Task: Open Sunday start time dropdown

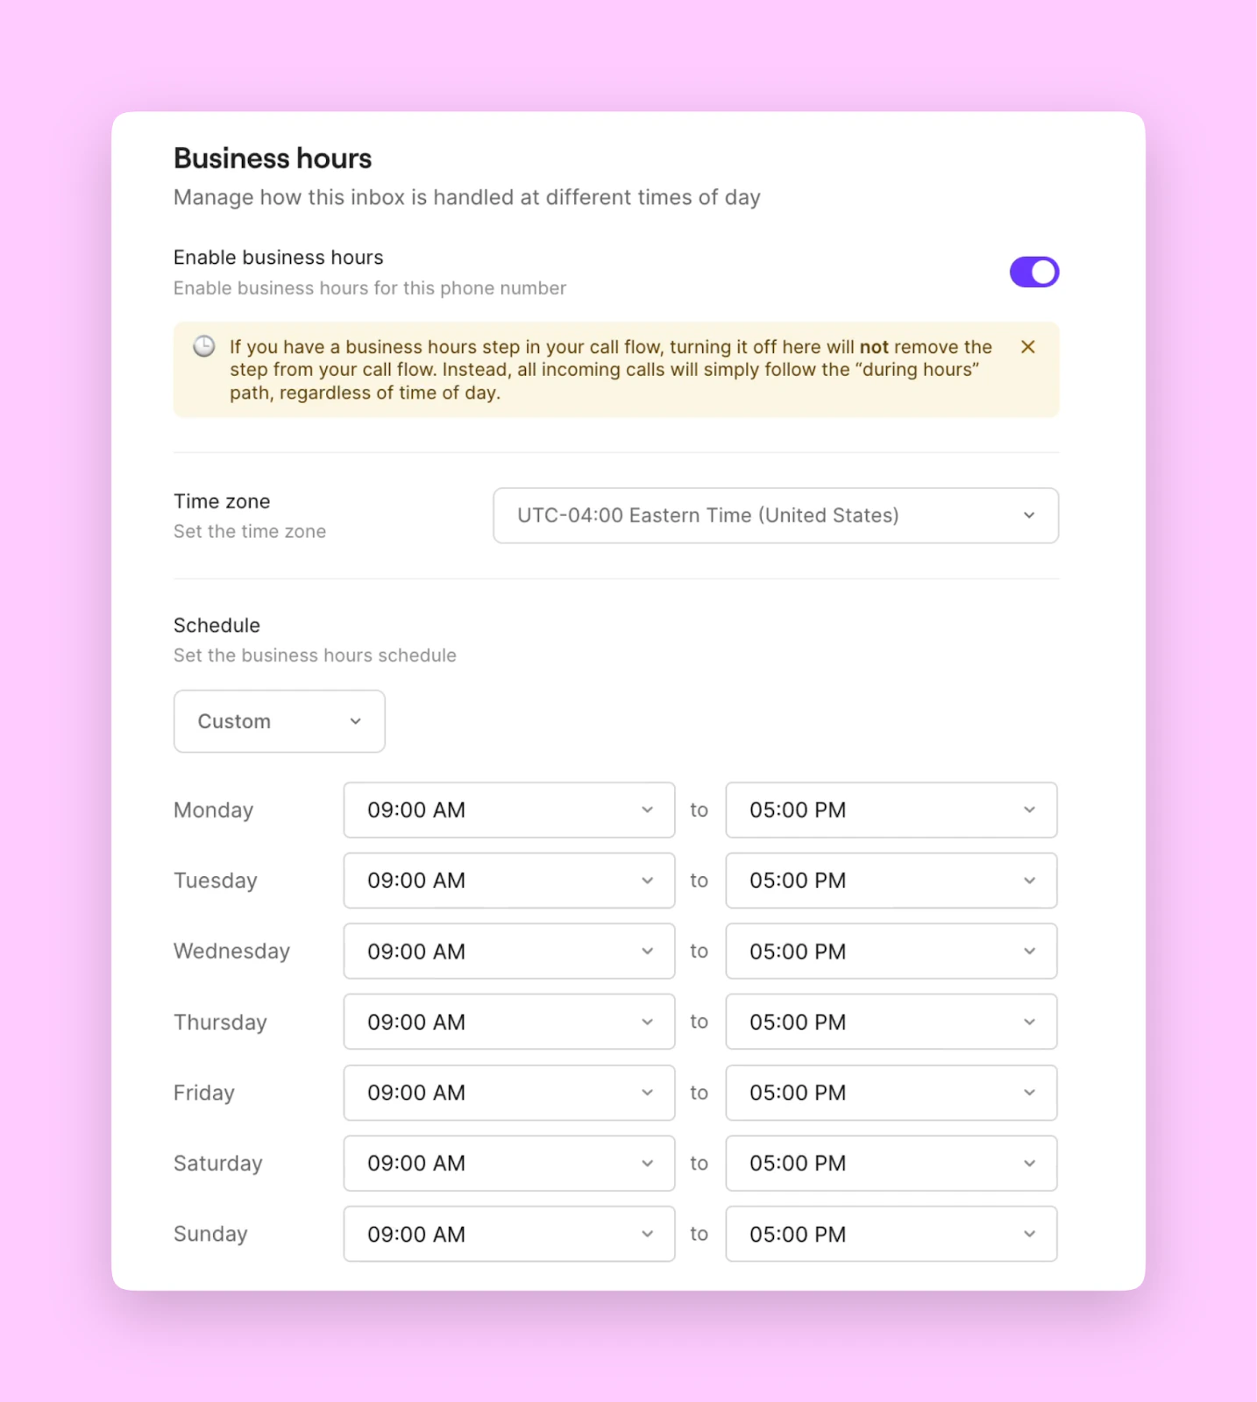Action: [x=509, y=1234]
